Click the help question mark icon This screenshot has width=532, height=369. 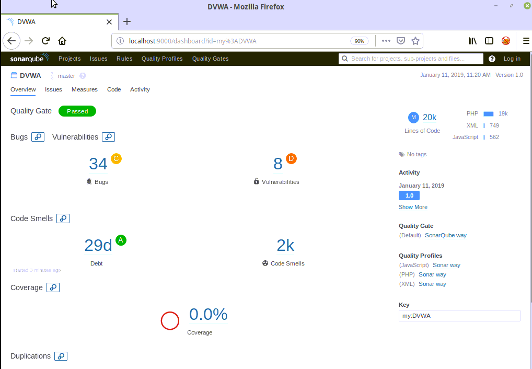pos(492,59)
